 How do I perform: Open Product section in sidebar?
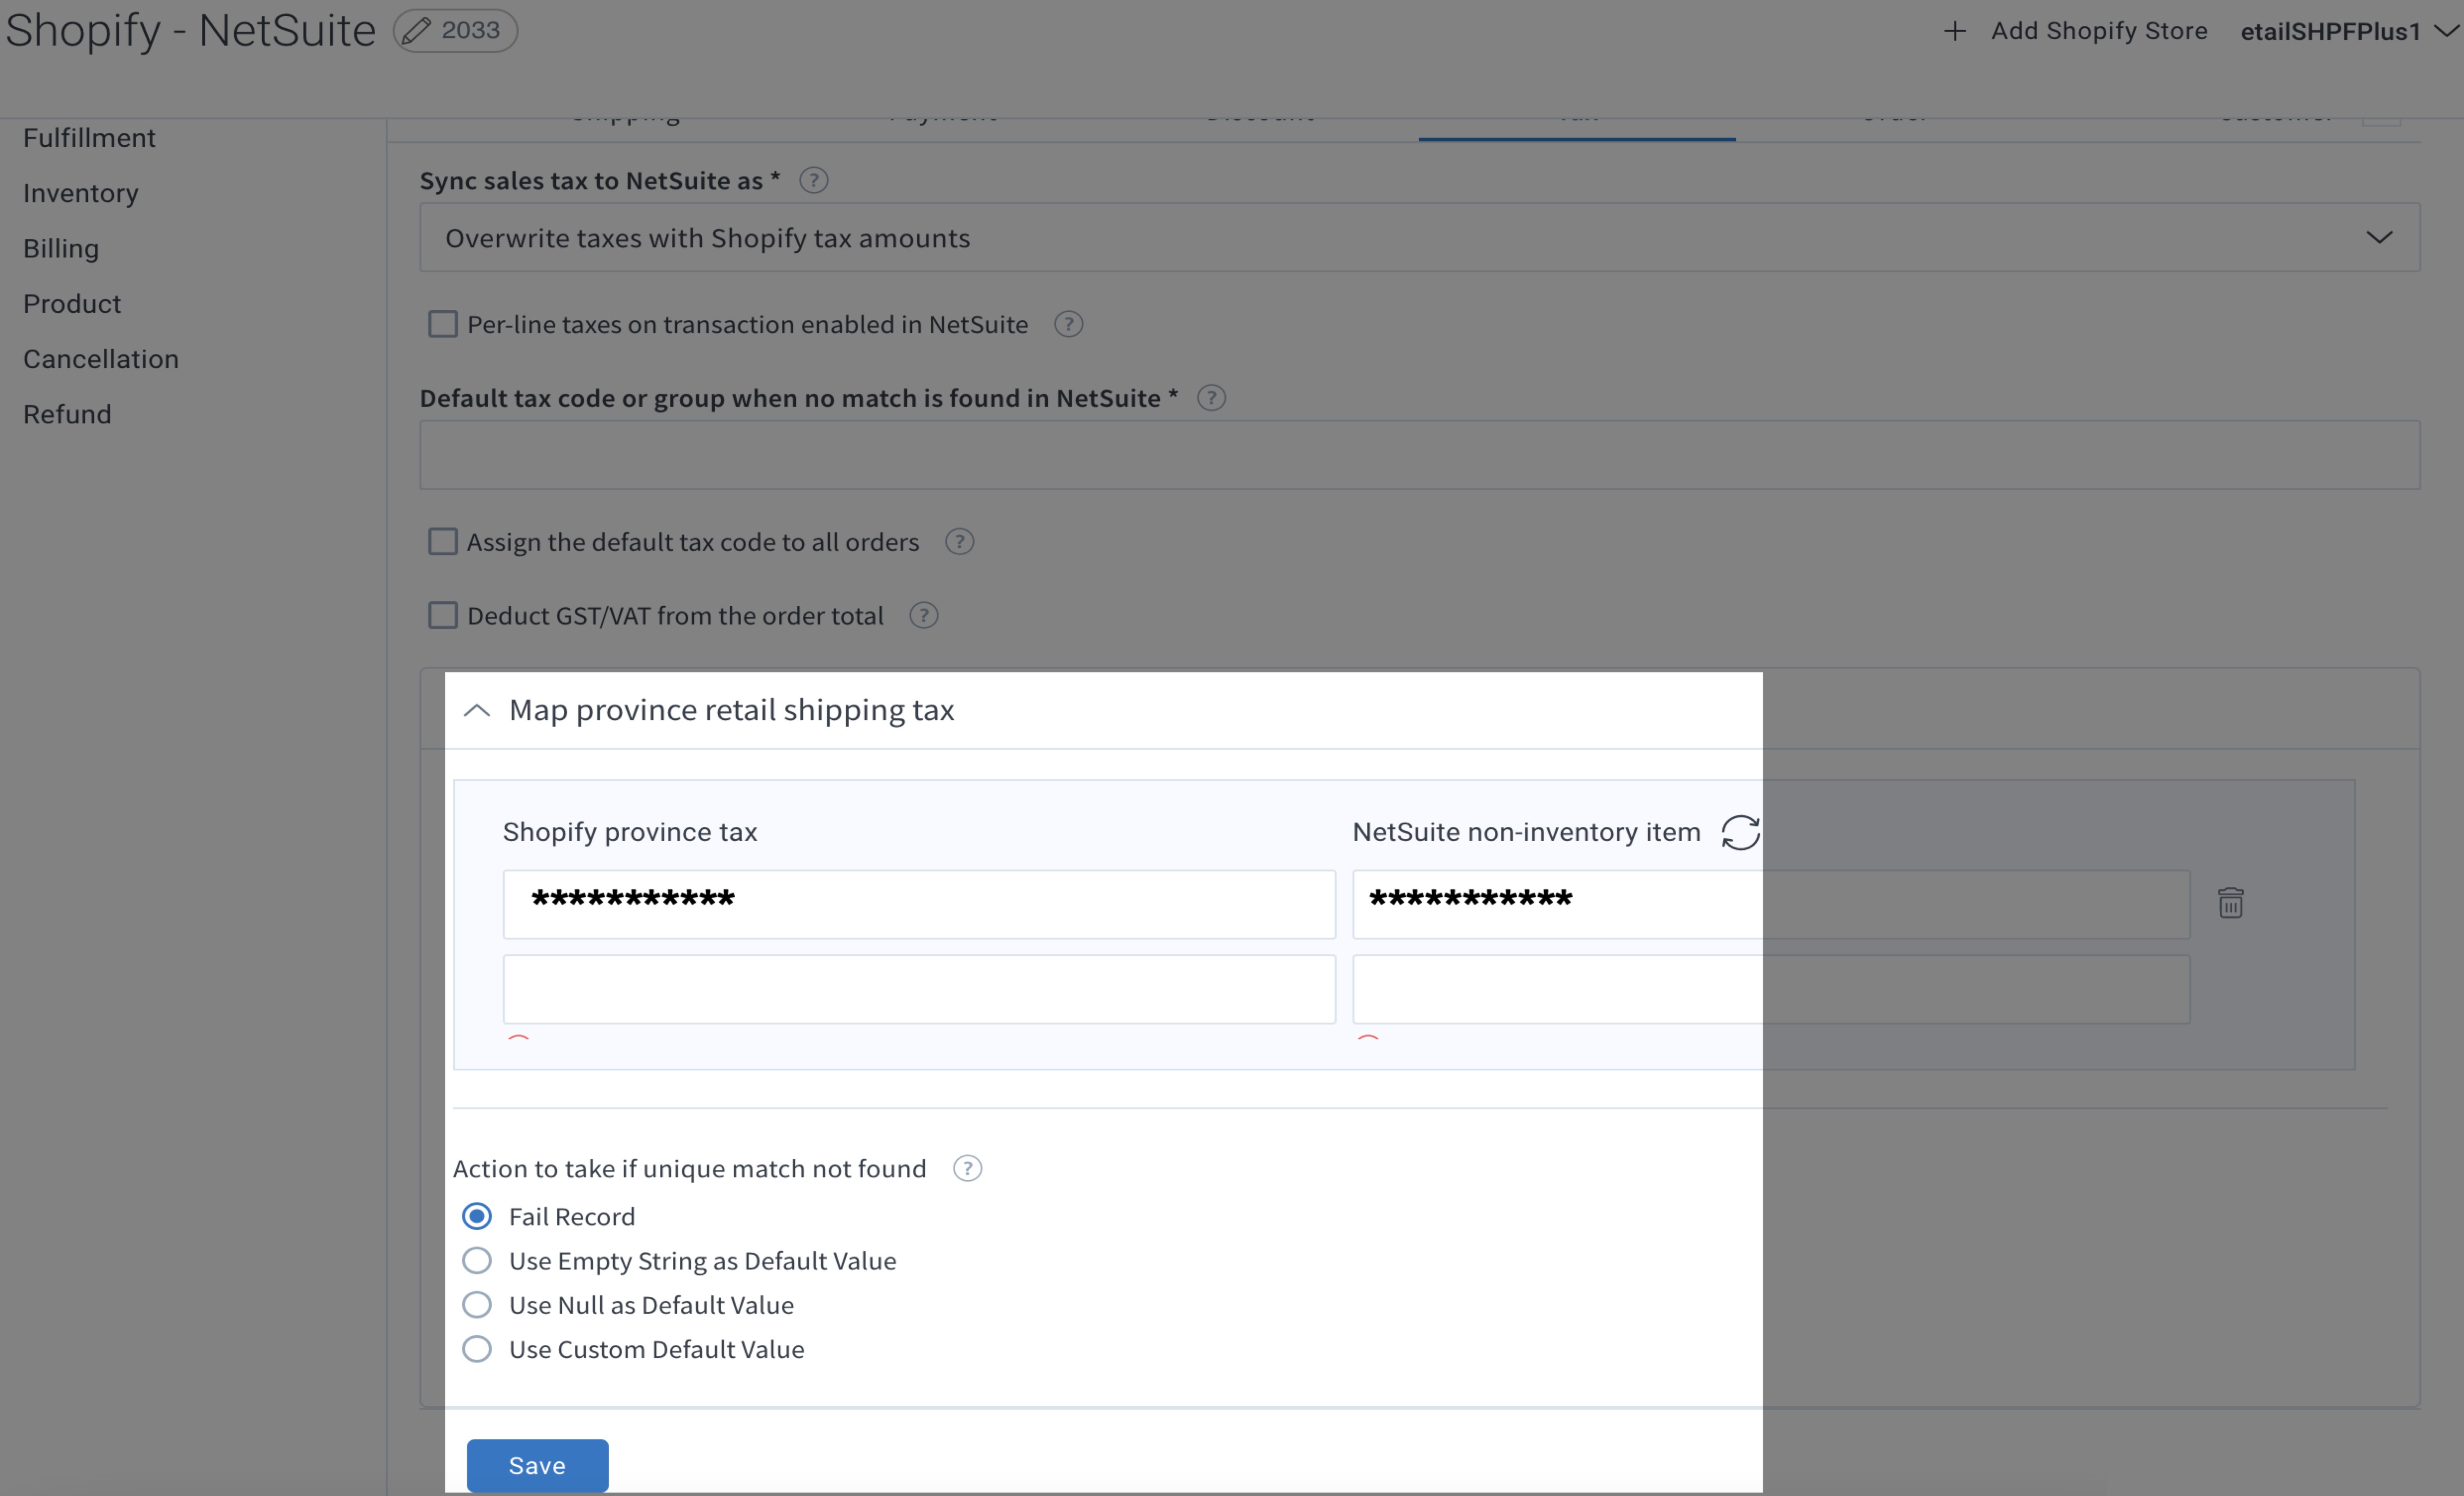pos(72,304)
